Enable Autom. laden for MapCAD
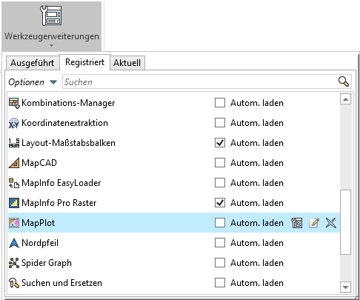The width and height of the screenshot is (360, 300). (x=220, y=163)
